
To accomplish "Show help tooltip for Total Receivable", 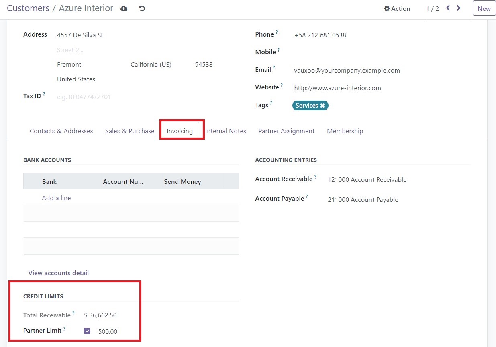I will 73,313.
